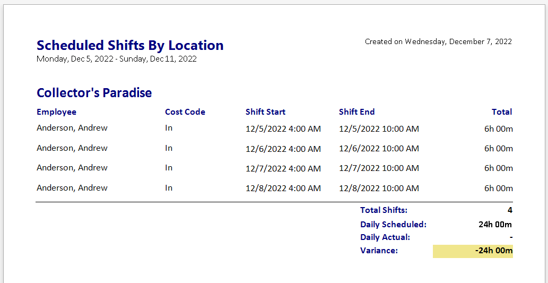Click the Employee column header
Viewport: 548px width, 283px height.
coord(56,112)
